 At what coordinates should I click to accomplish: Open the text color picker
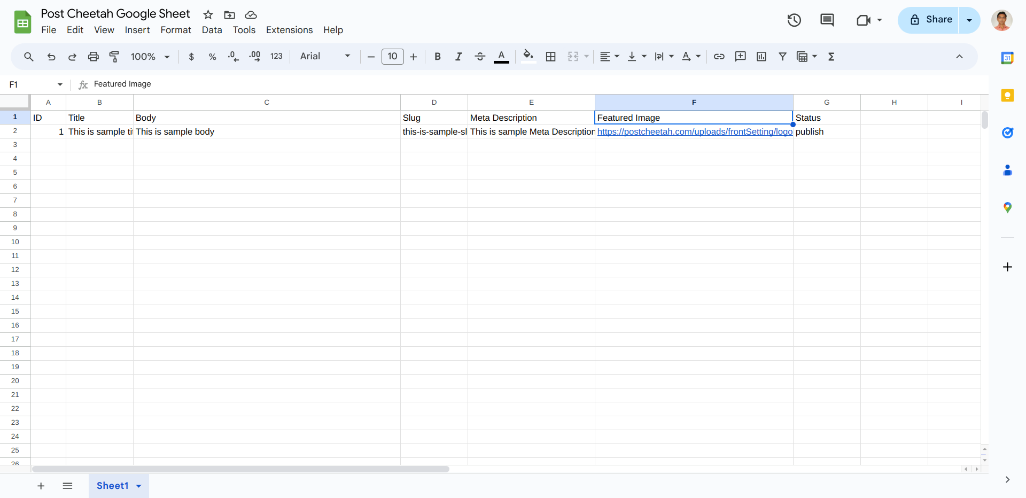coord(501,57)
